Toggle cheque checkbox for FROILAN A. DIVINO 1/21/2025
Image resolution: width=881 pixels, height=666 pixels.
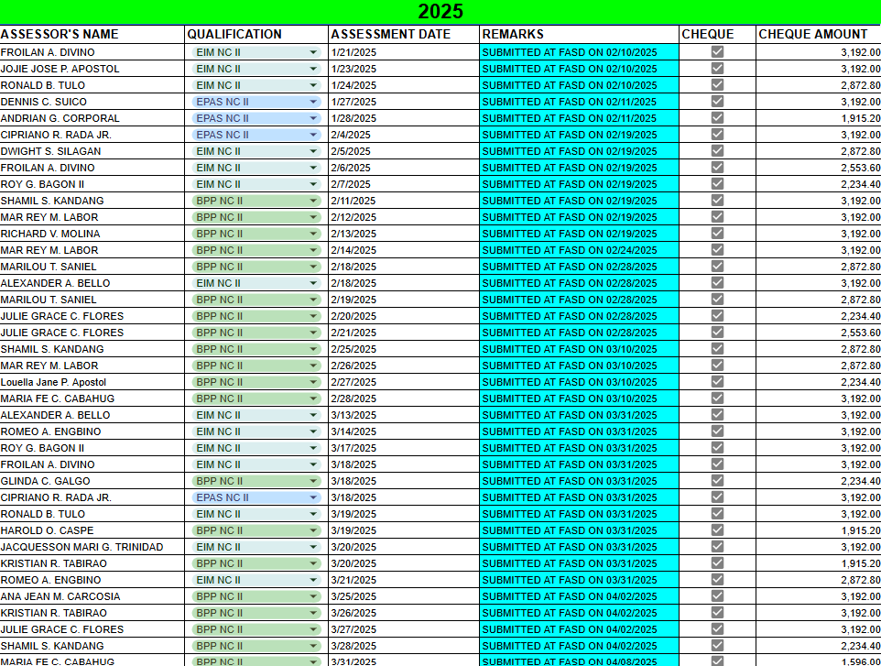(x=717, y=51)
